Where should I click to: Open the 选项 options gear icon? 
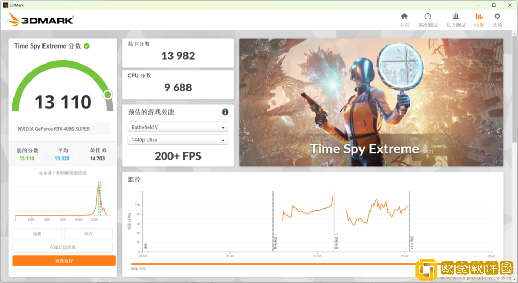(x=497, y=17)
